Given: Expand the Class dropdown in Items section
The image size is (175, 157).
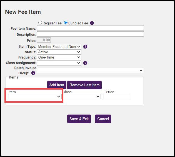Looking at the screenshot, I should pos(81,97).
